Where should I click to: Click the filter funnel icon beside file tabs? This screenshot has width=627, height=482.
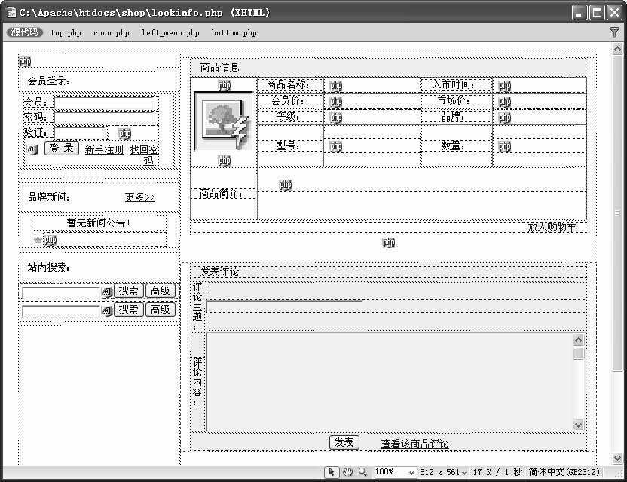(615, 33)
